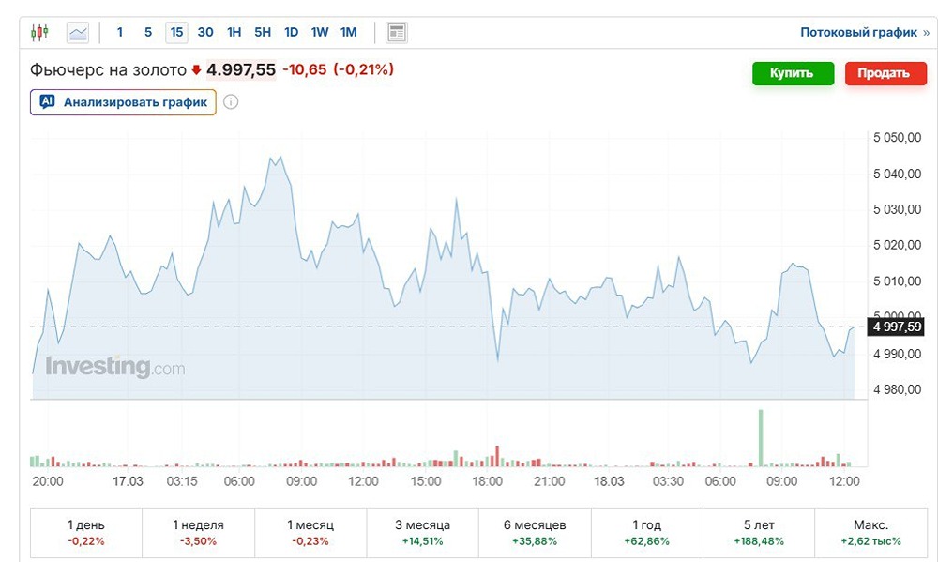
Task: Select the 5 лет period
Action: pos(759,533)
